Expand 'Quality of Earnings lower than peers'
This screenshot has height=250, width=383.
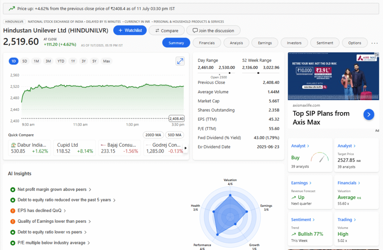tap(54, 222)
